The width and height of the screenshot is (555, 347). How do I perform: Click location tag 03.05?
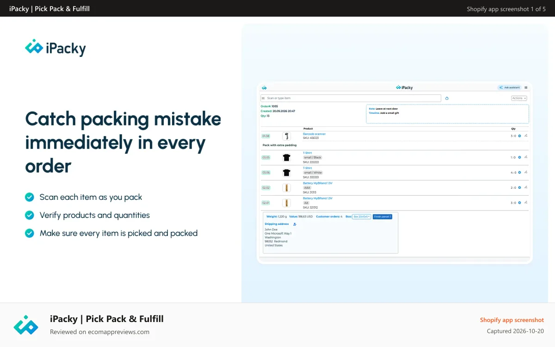pos(266,157)
